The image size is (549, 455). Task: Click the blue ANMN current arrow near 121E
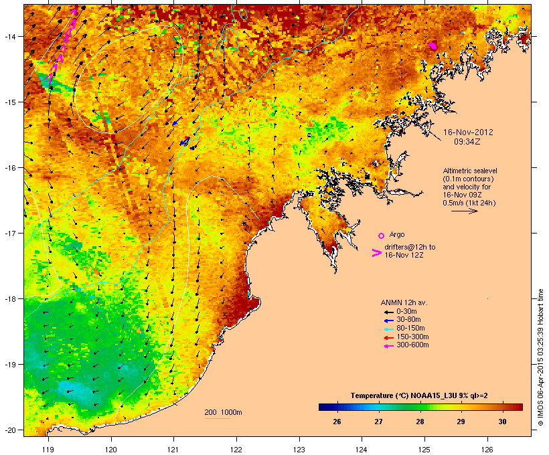(177, 121)
